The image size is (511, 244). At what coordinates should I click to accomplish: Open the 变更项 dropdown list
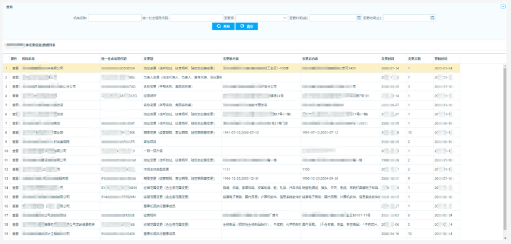[x=262, y=18]
